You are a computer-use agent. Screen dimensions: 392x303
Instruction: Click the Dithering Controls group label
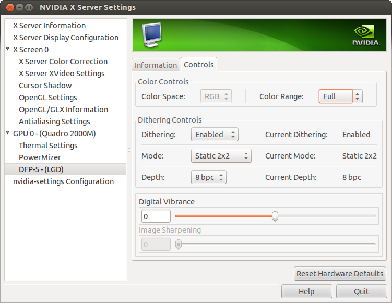[170, 120]
